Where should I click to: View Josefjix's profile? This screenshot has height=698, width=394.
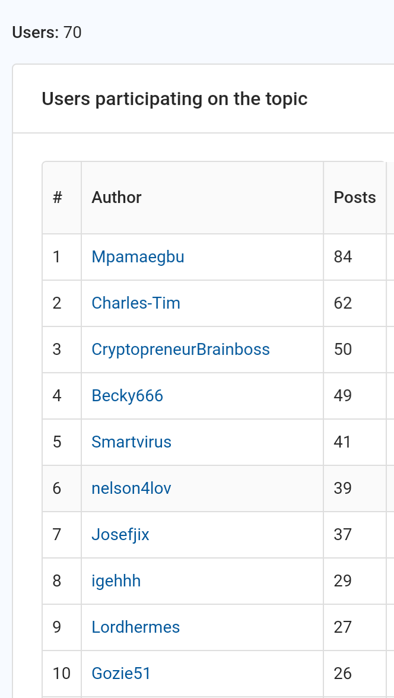(x=120, y=535)
